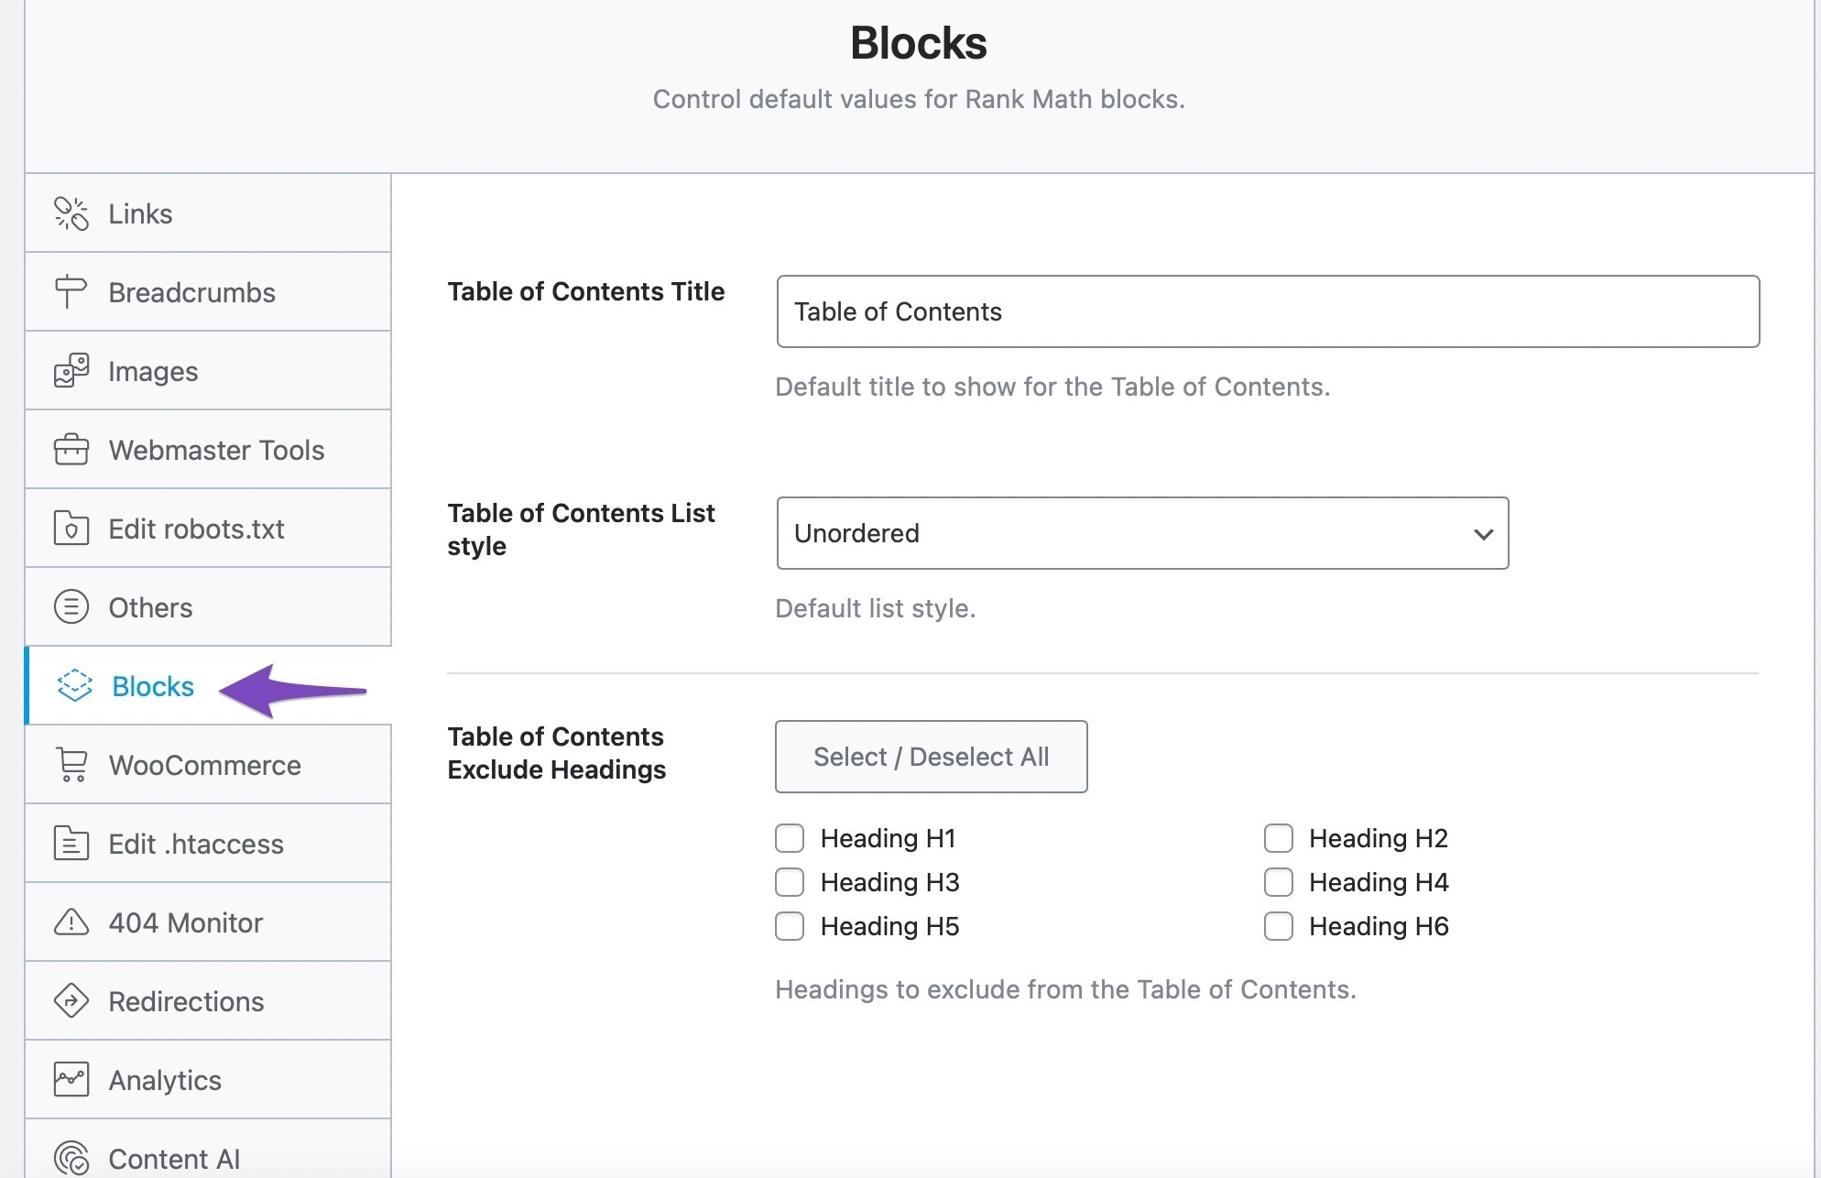The width and height of the screenshot is (1821, 1178).
Task: Select the Blocks menu item
Action: [151, 686]
